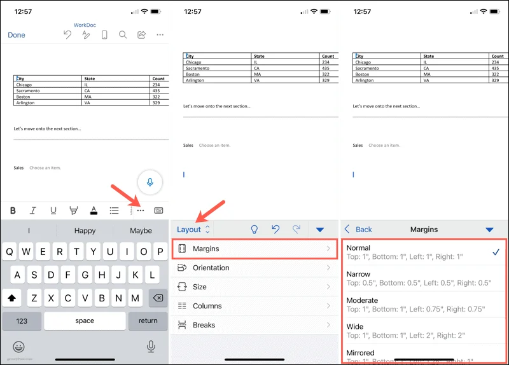The width and height of the screenshot is (509, 365).
Task: Tap redo in the Layout ribbon bar
Action: click(x=296, y=230)
